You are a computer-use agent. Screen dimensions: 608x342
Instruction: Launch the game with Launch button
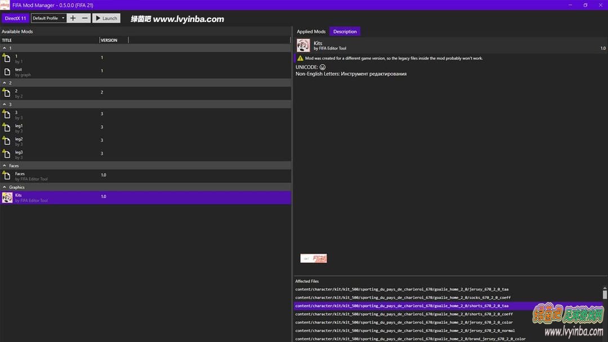[x=106, y=18]
